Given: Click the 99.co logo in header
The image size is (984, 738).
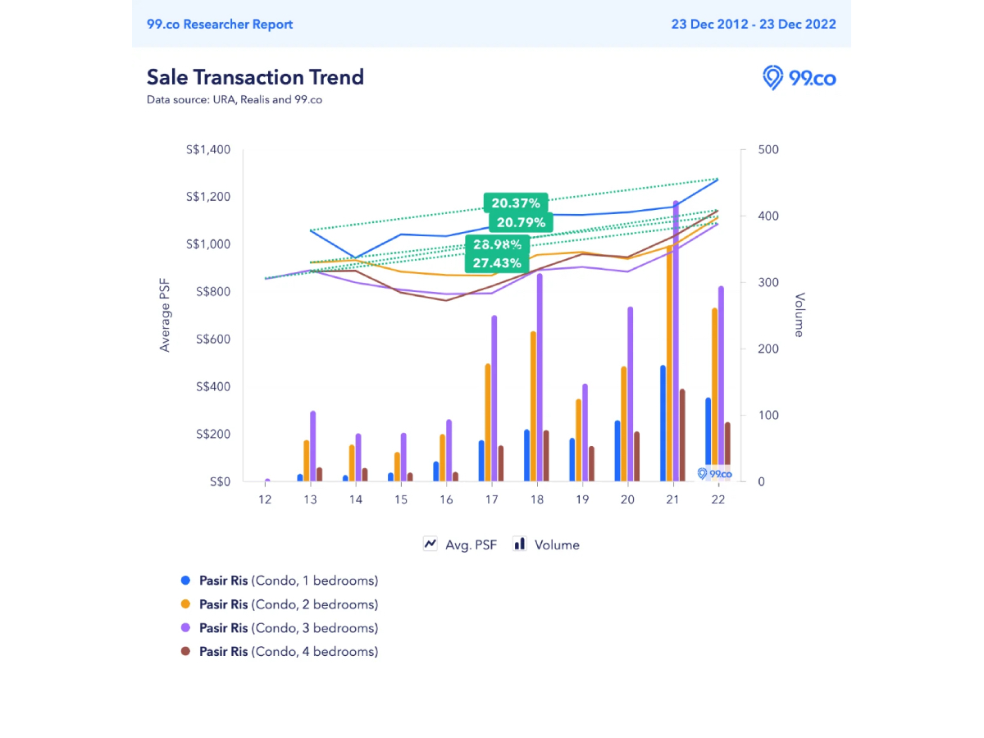Looking at the screenshot, I should (799, 78).
